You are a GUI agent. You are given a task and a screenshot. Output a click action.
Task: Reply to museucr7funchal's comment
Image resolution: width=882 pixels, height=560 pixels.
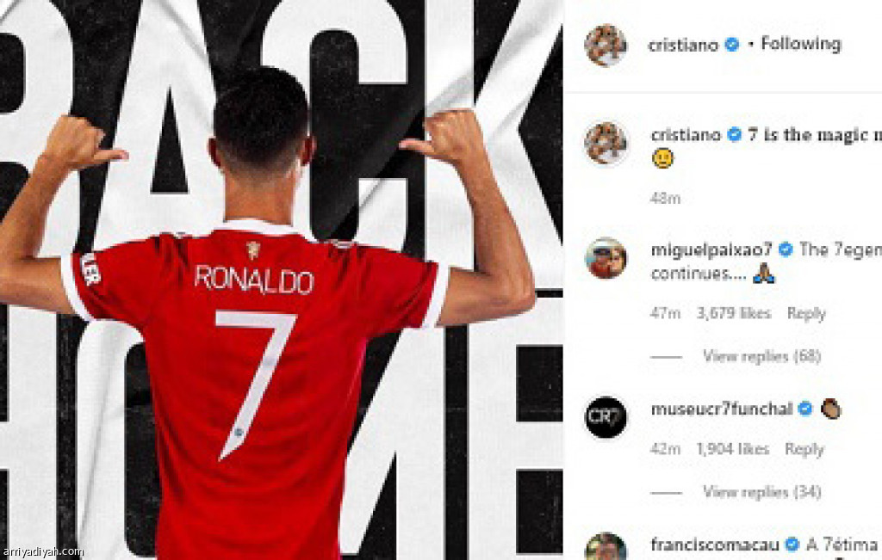[804, 449]
